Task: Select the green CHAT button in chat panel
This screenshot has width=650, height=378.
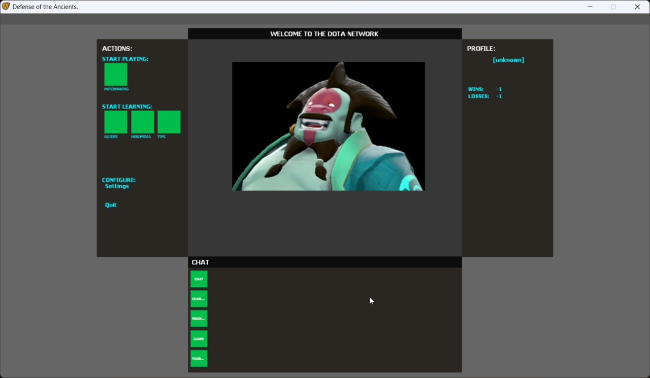Action: 199,279
